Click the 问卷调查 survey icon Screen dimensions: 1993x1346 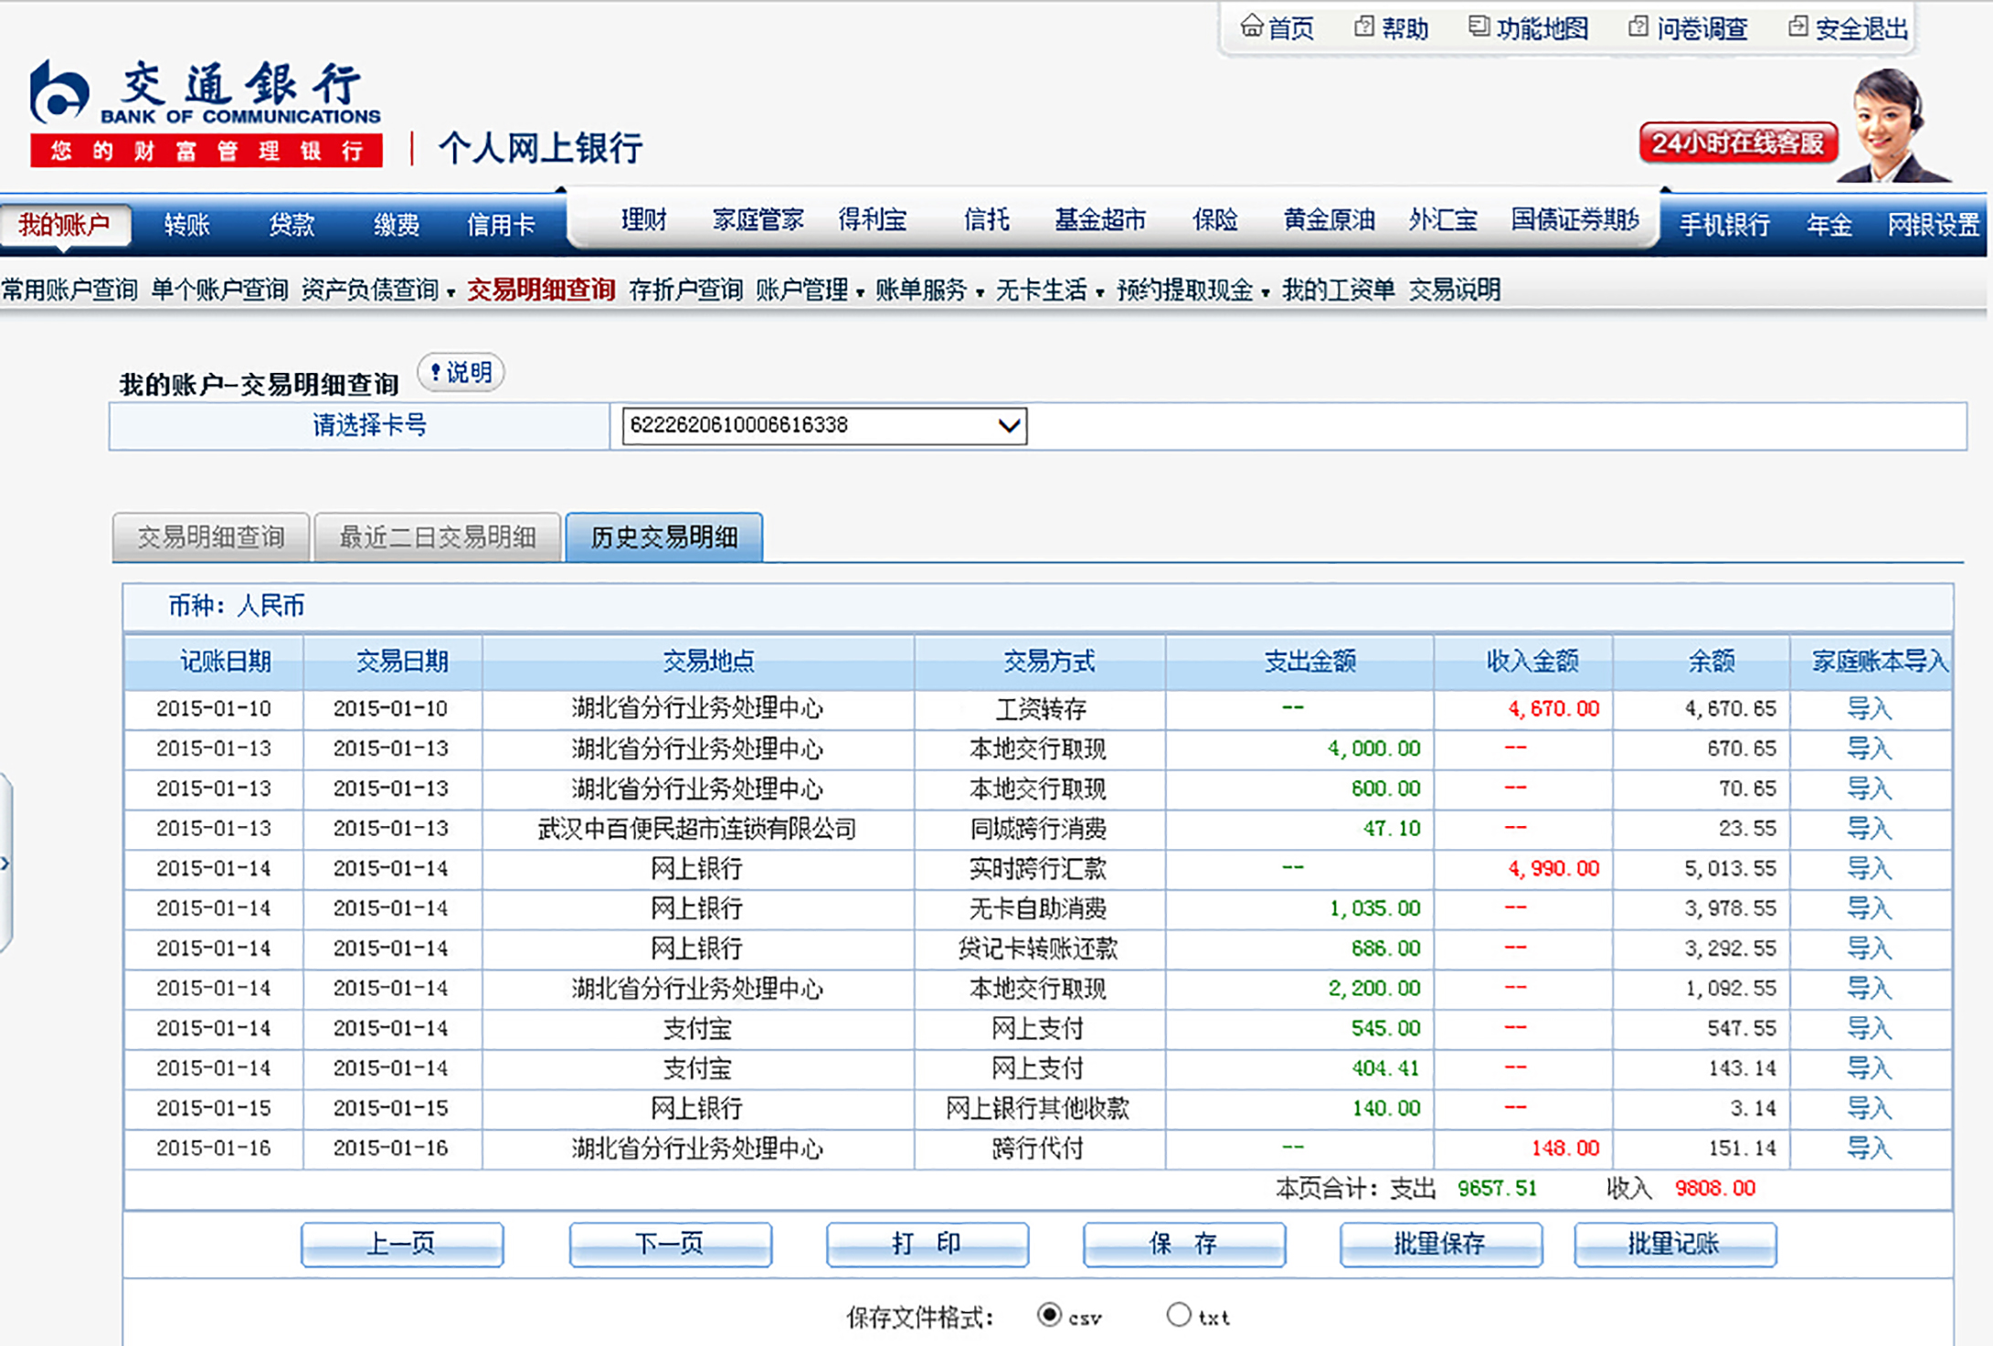coord(1638,26)
